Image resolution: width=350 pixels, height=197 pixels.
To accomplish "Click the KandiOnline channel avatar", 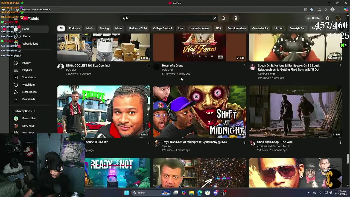I will (252, 67).
